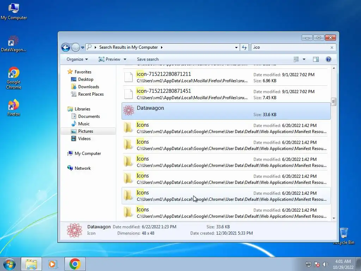Clear the .ico search text
The height and width of the screenshot is (271, 361).
pyautogui.click(x=332, y=48)
